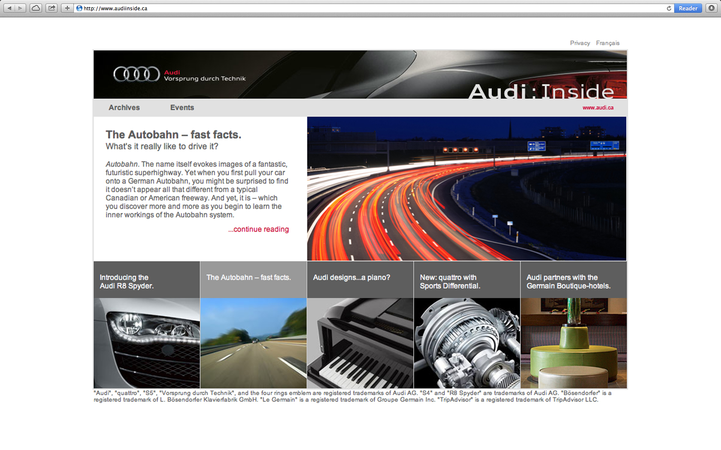721x450 pixels.
Task: Select the Germain Boutique-hotels partner tile
Action: click(573, 281)
